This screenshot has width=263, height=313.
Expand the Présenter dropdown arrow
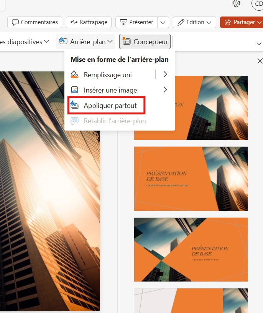pyautogui.click(x=164, y=22)
